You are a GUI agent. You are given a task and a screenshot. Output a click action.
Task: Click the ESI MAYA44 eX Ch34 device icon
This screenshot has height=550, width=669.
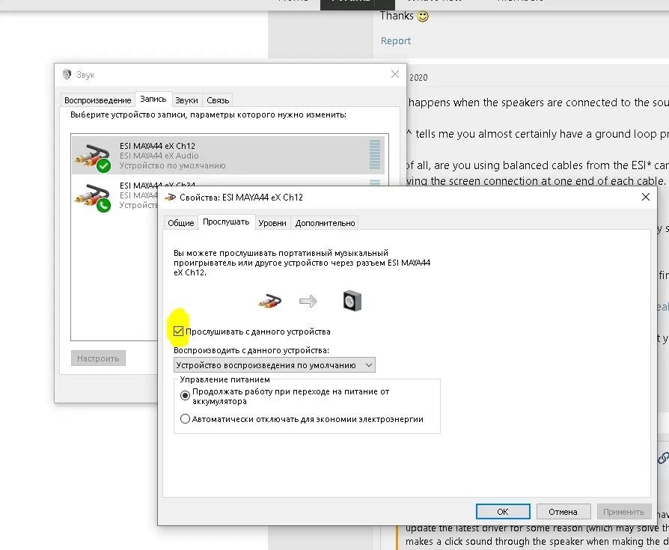point(93,197)
